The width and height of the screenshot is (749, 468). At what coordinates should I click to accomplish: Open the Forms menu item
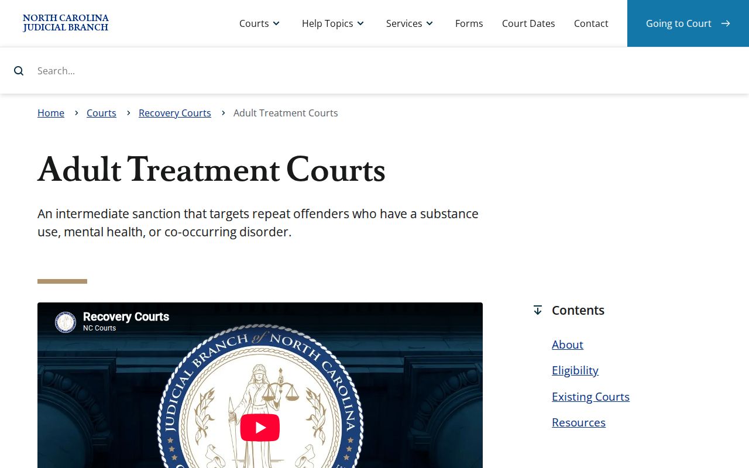point(469,23)
